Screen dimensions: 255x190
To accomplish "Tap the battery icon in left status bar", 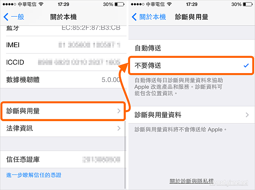I will point(119,4).
